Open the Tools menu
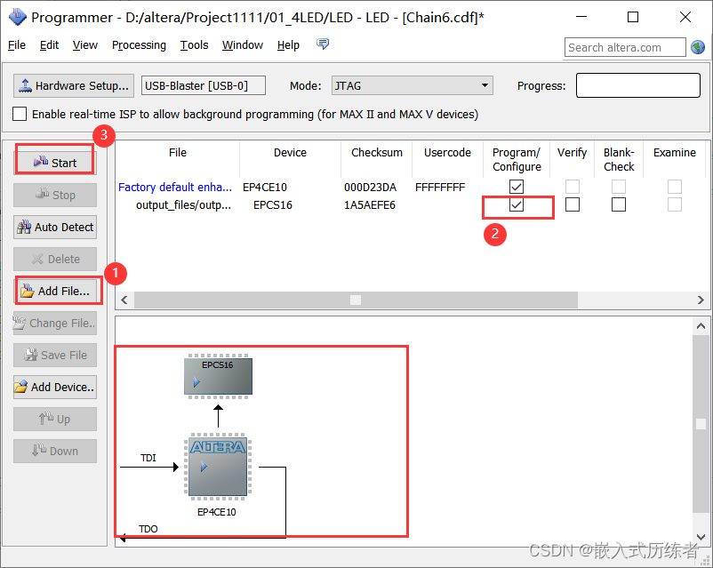 coord(194,45)
